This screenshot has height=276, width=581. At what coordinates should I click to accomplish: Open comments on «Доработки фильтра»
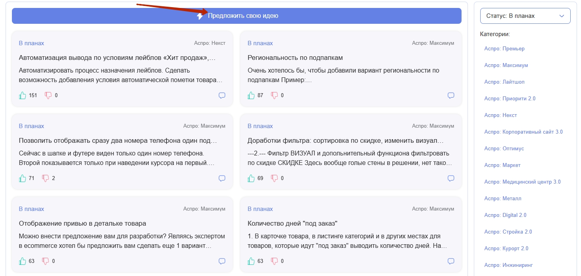[x=450, y=178]
